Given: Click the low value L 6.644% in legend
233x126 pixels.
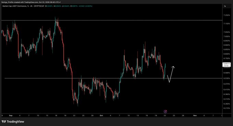Looking at the screenshot, I should pos(66,6).
